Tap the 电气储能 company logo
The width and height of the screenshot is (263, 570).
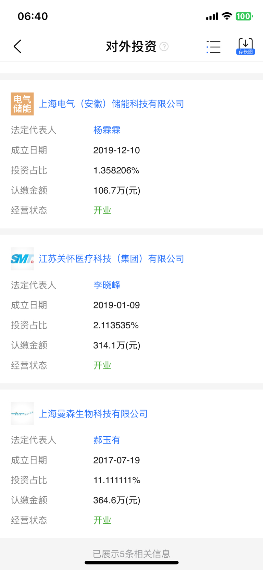pos(22,104)
